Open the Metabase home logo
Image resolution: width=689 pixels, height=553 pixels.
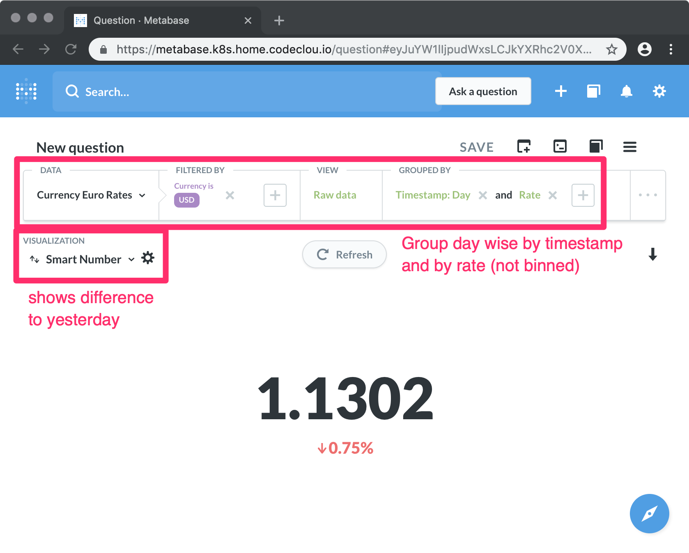coord(26,91)
